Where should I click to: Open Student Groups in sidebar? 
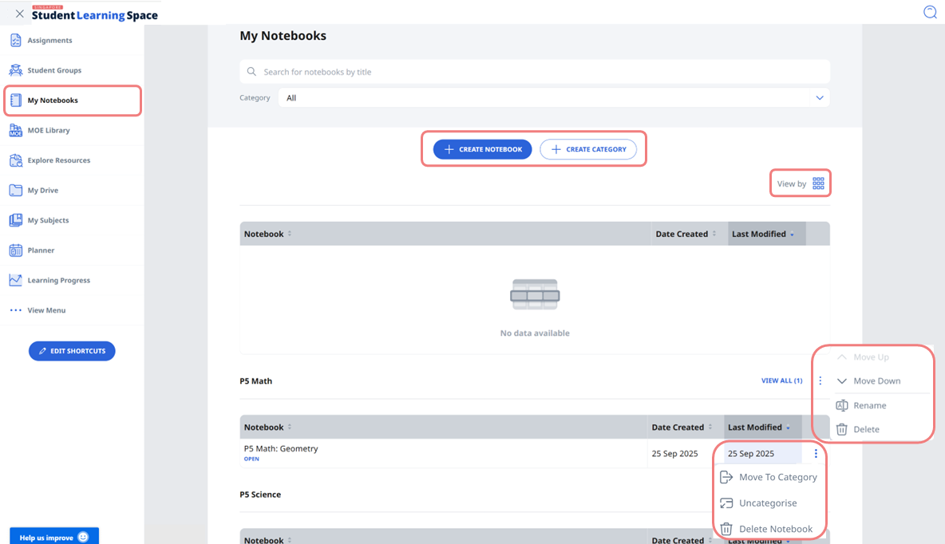53,70
